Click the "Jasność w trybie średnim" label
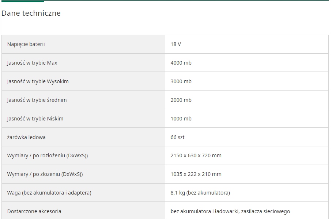 click(37, 100)
